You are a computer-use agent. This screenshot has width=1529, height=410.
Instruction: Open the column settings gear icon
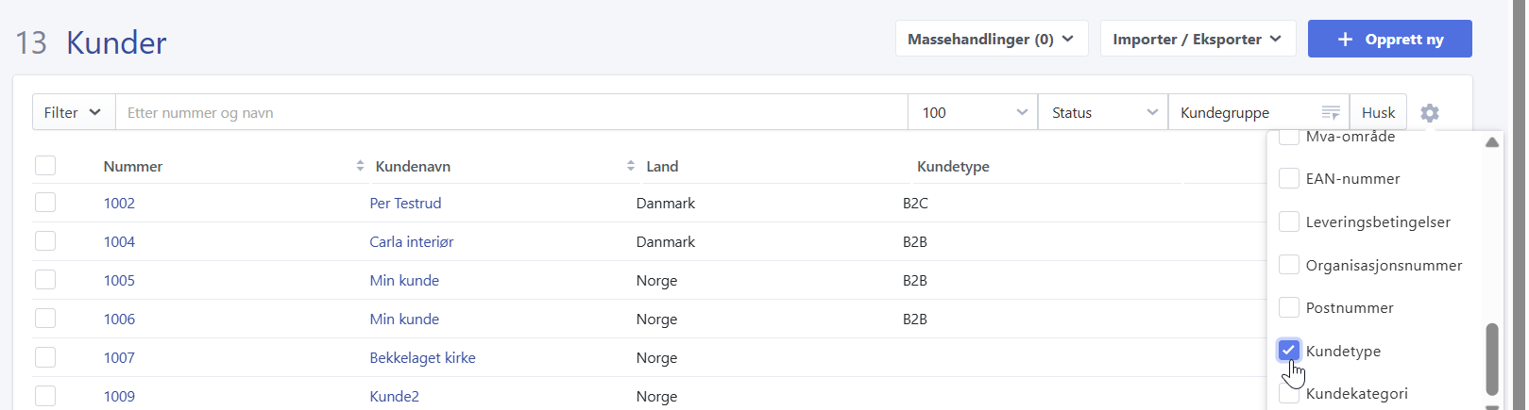click(x=1429, y=113)
